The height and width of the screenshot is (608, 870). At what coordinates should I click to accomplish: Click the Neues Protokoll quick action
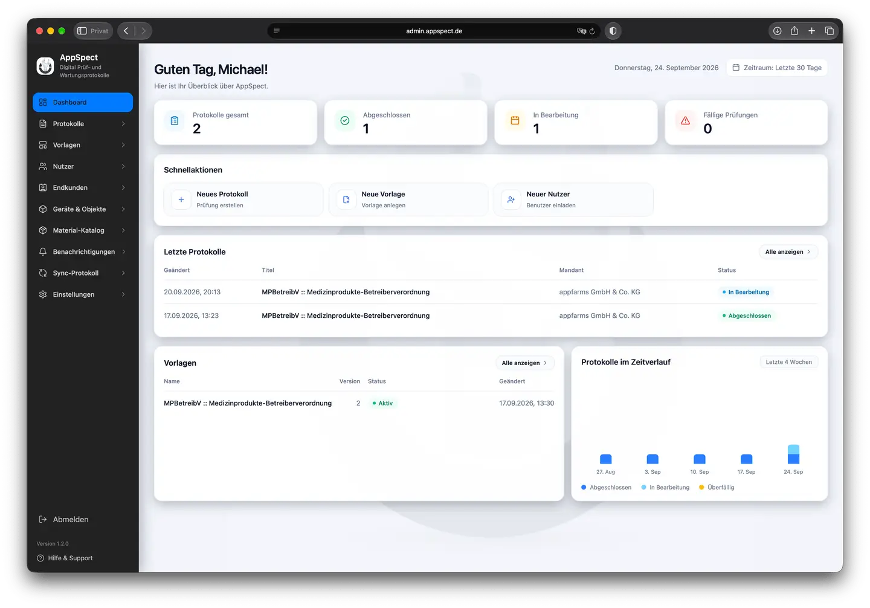pos(243,199)
